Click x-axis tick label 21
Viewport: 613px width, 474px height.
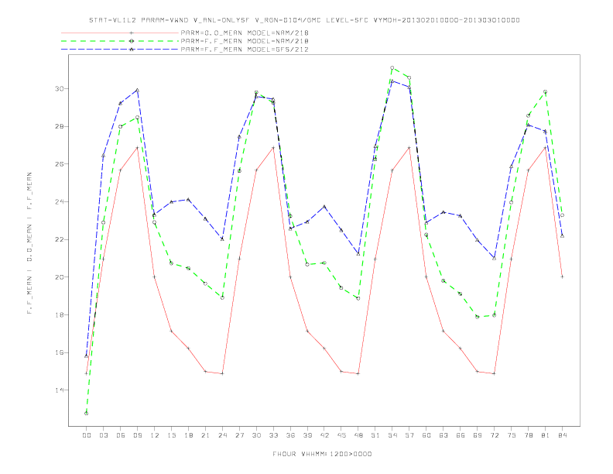click(x=205, y=435)
